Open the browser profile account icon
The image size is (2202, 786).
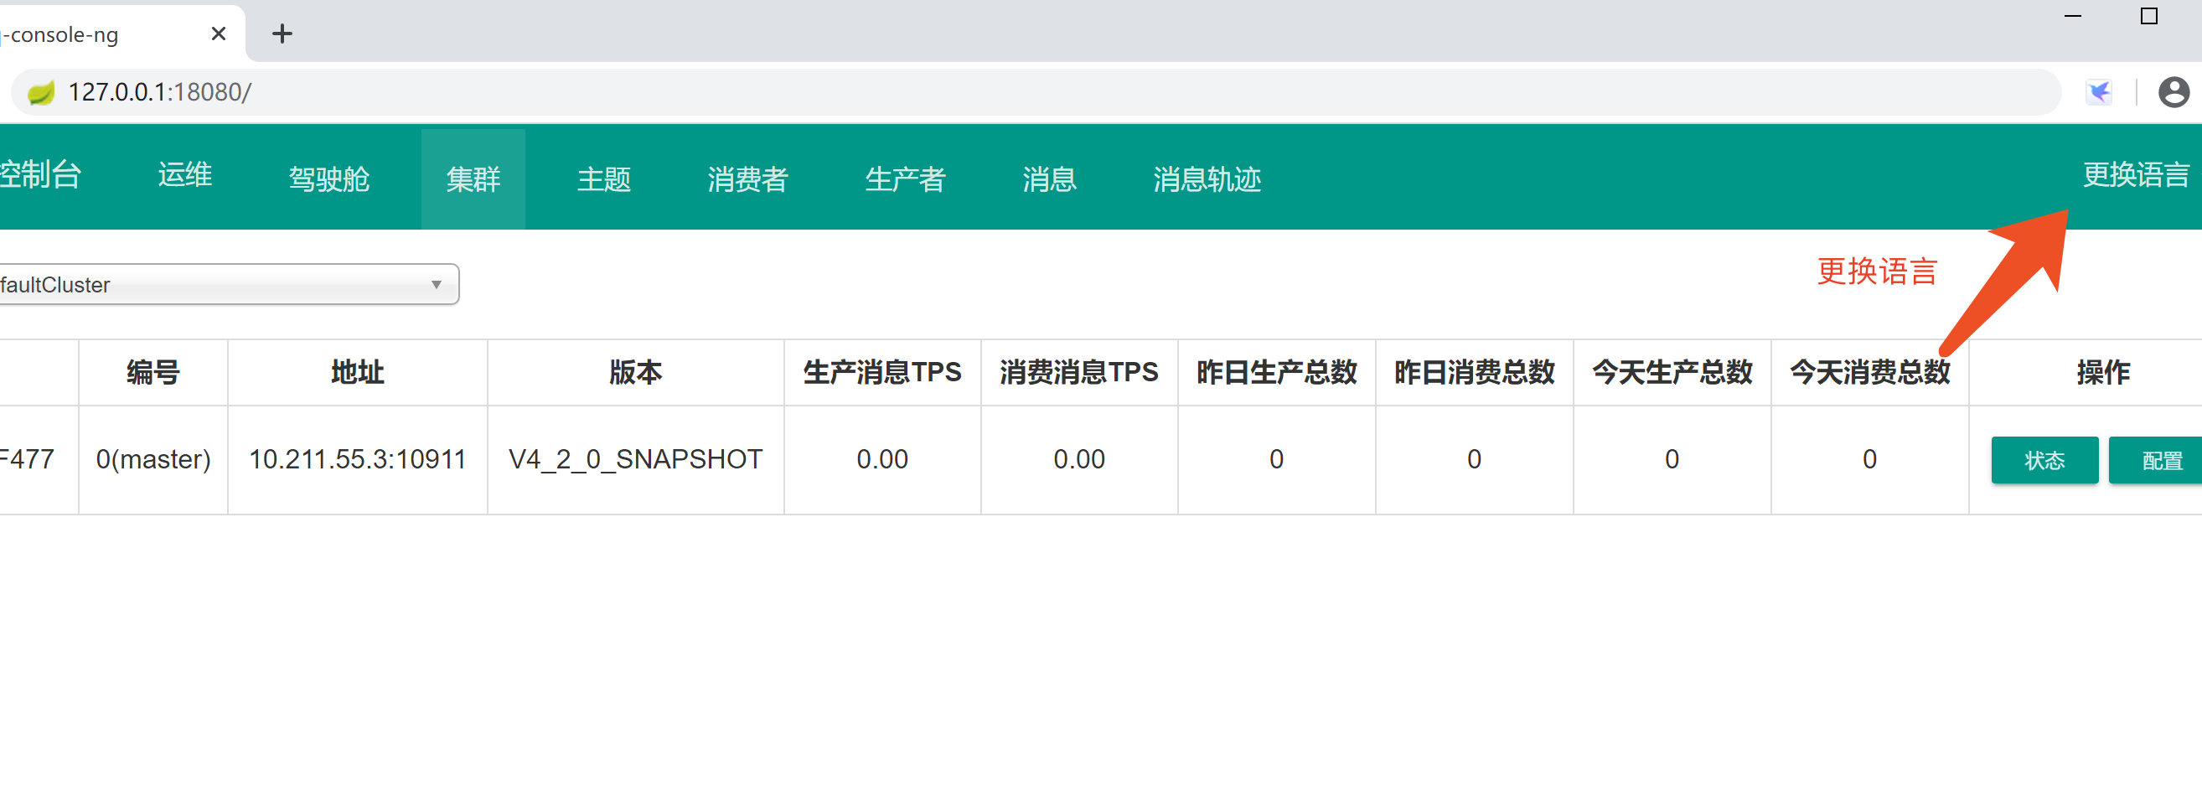coord(2173,92)
